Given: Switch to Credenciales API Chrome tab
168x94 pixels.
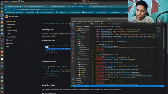Looking at the screenshot, I should (x=99, y=6).
